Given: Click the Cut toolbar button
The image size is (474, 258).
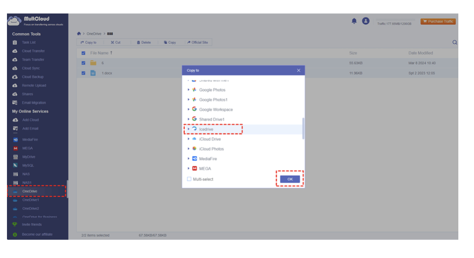Looking at the screenshot, I should click(x=115, y=43).
